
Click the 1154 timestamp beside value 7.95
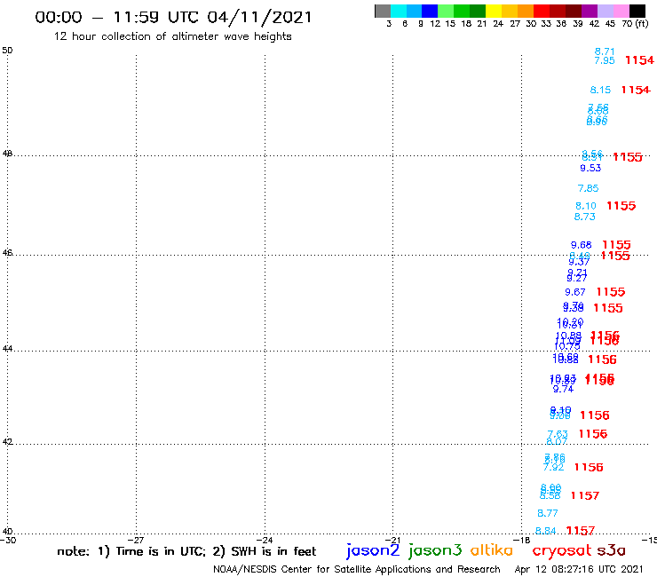(639, 60)
